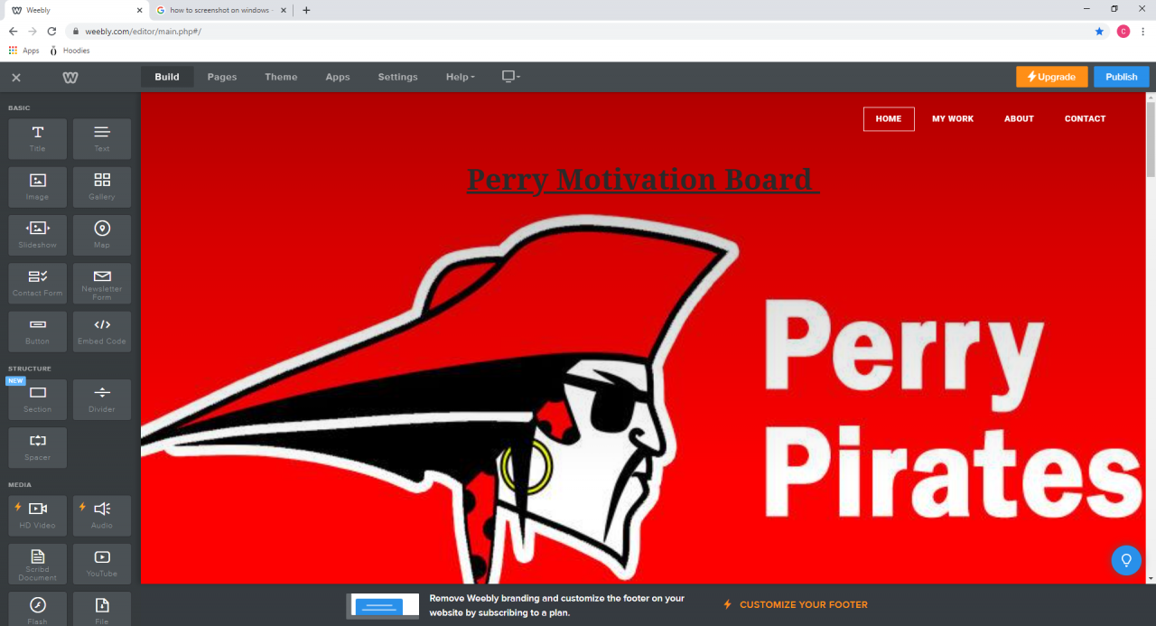The height and width of the screenshot is (626, 1156).
Task: Select the File element
Action: [102, 609]
